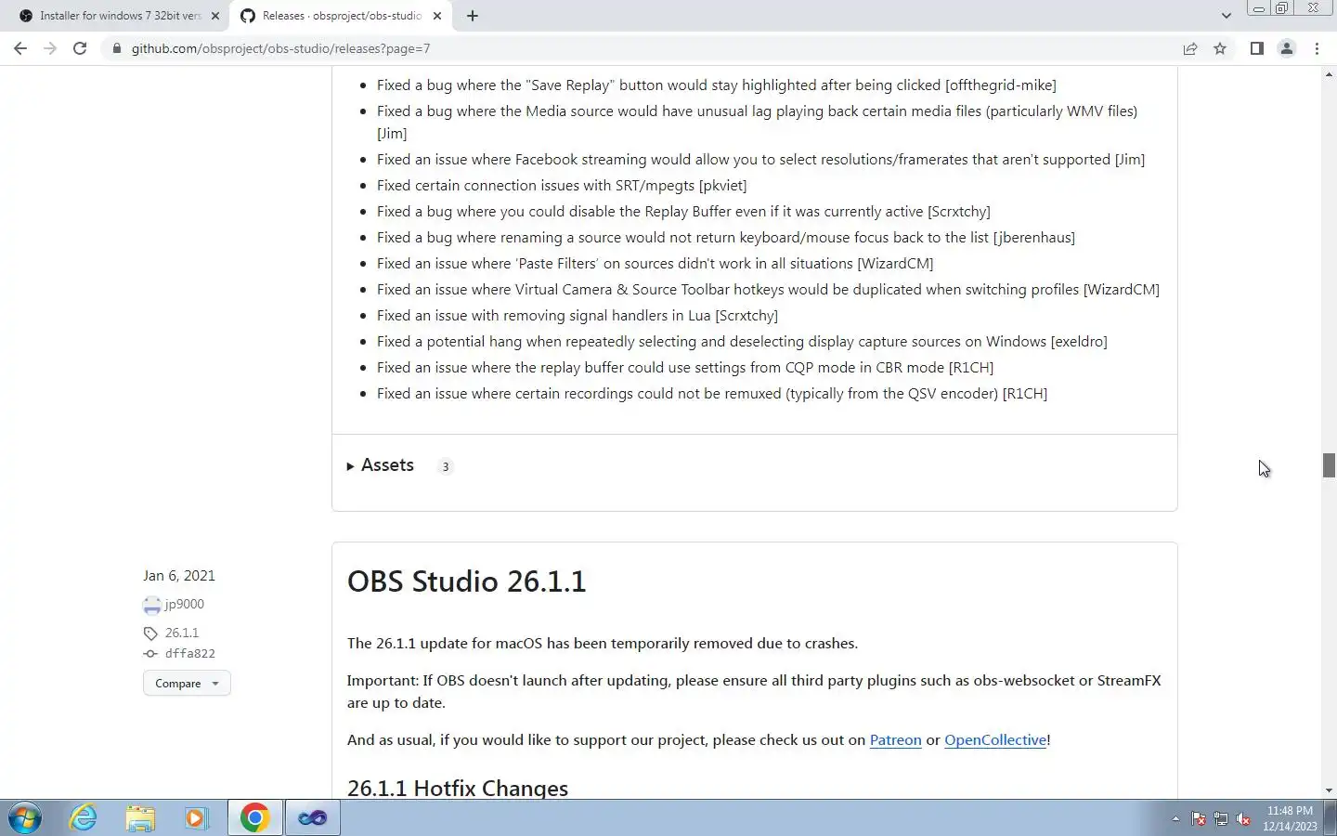
Task: Click jp9000 avatar image
Action: tap(152, 606)
